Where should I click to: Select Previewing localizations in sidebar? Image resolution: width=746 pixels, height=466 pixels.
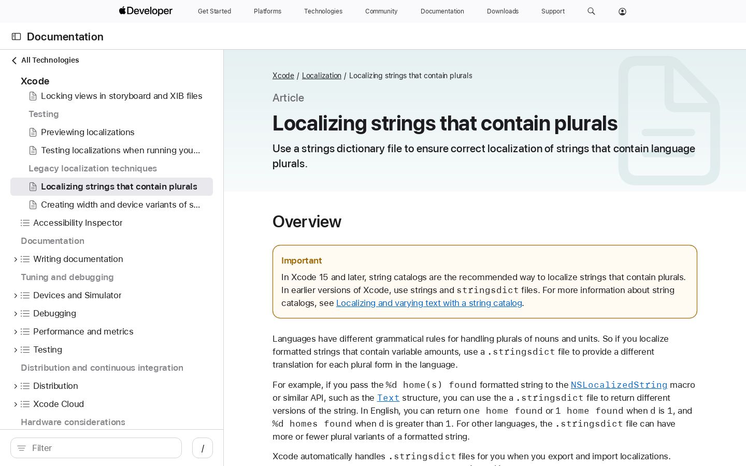click(x=88, y=133)
